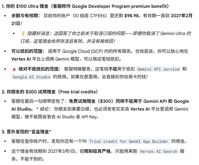Click heading '3. 意外发现的"盲盒赠金"'

(x=27, y=132)
